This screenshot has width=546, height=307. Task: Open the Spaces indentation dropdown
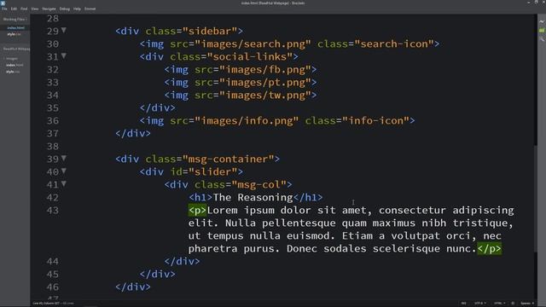pyautogui.click(x=527, y=304)
